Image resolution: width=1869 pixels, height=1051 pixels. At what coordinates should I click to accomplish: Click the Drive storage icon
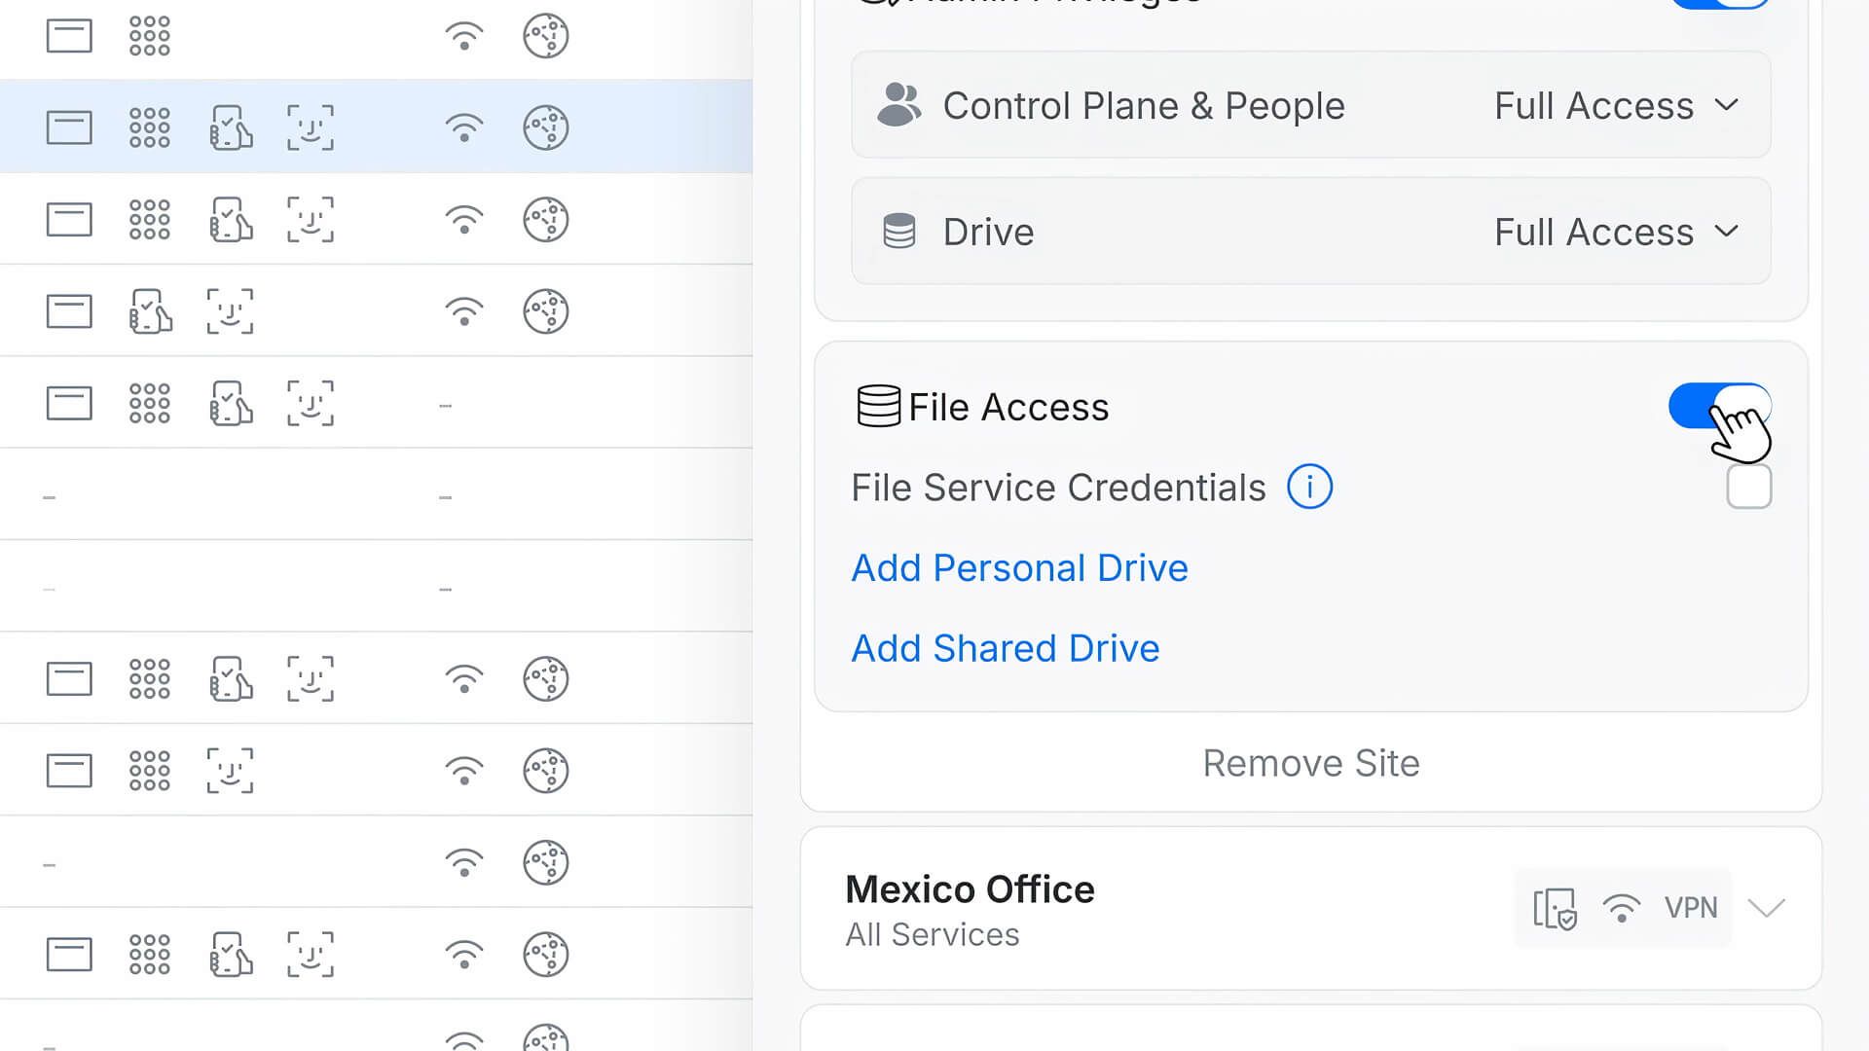[x=898, y=232]
